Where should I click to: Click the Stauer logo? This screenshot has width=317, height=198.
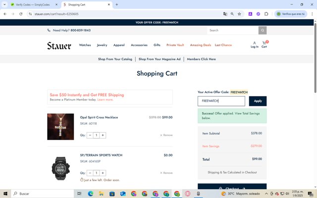click(59, 46)
